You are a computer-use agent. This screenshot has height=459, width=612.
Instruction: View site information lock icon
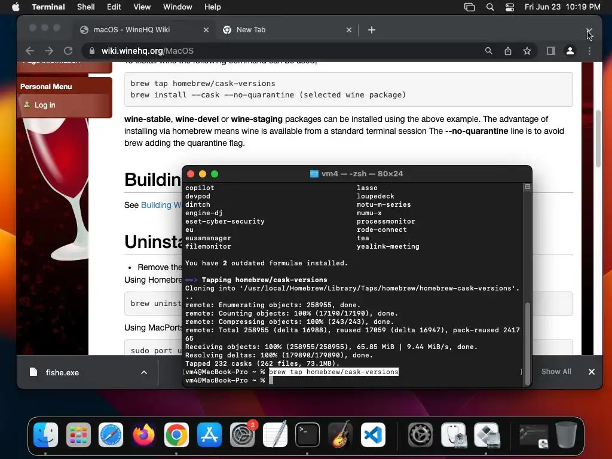(x=91, y=51)
